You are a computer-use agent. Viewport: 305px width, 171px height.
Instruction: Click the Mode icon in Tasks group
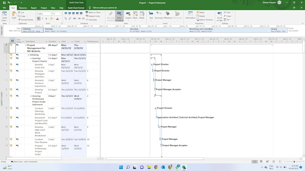click(142, 14)
